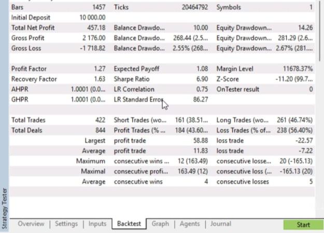Click maximal consecutive loss value -165.13 (20)

(x=296, y=171)
